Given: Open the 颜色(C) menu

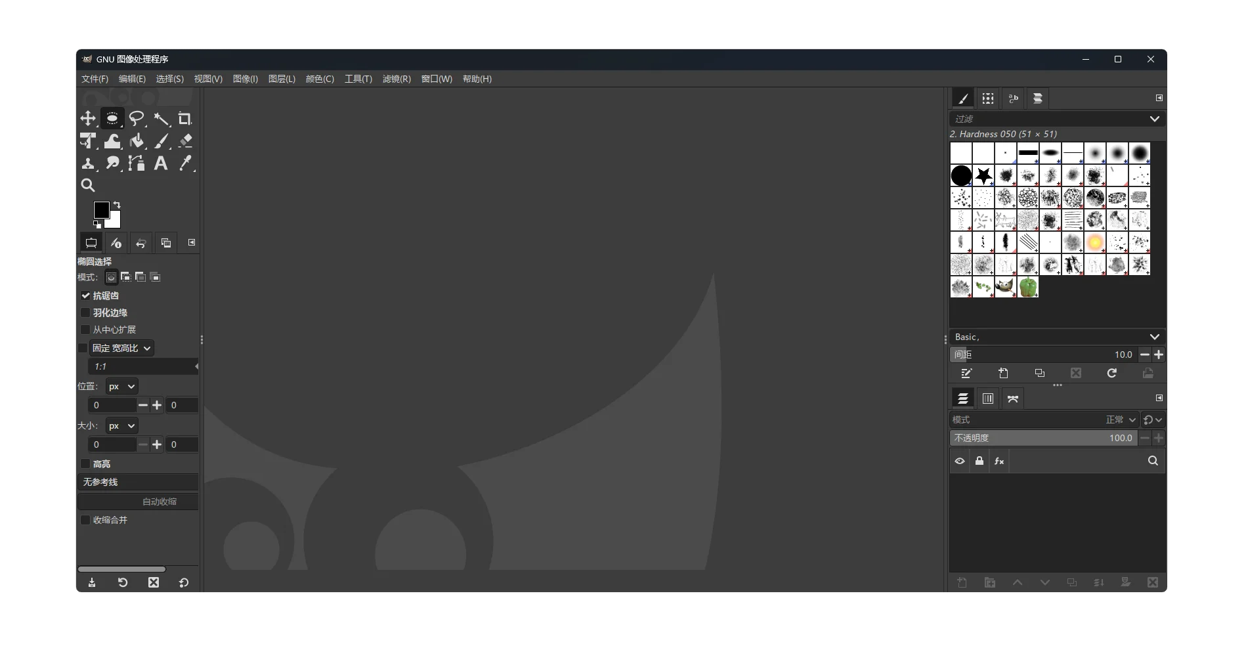Looking at the screenshot, I should click(320, 79).
